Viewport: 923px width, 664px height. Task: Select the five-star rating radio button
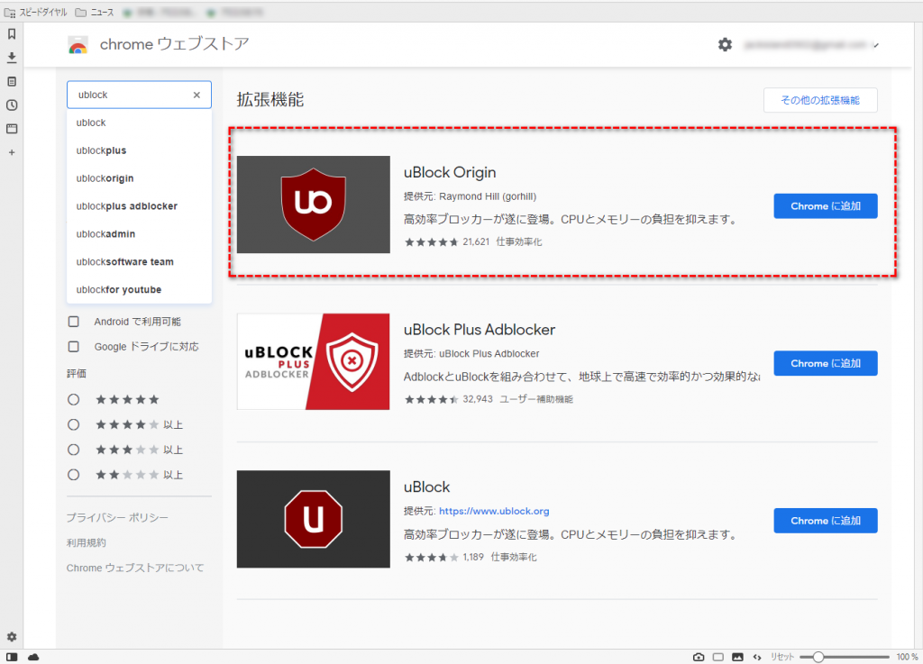pyautogui.click(x=74, y=399)
